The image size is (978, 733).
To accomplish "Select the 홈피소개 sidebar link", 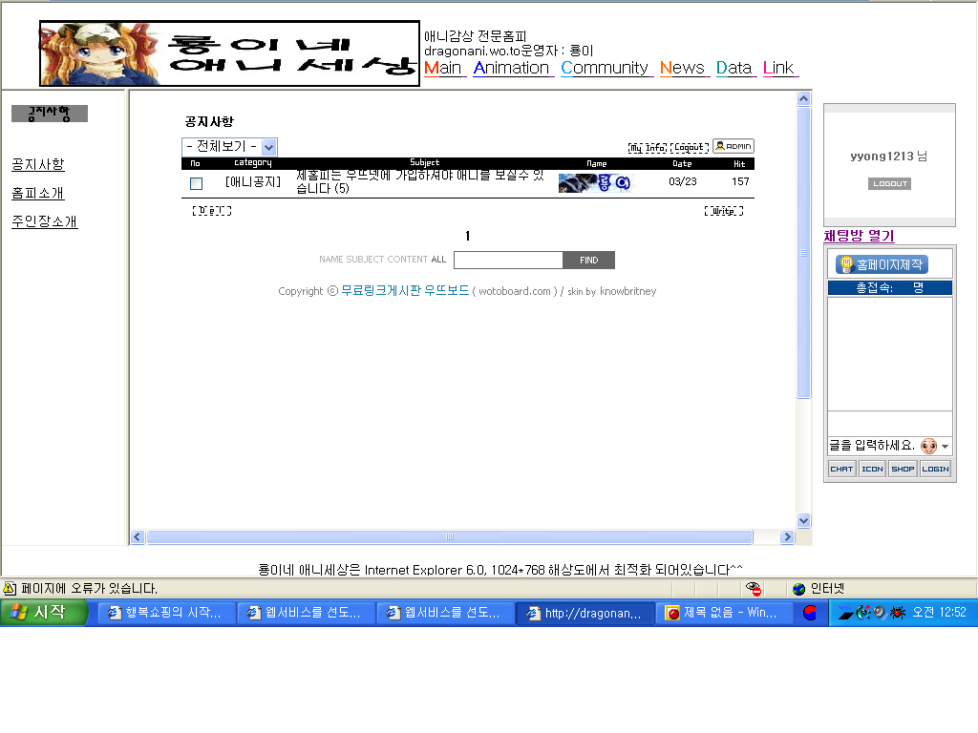I will (38, 193).
